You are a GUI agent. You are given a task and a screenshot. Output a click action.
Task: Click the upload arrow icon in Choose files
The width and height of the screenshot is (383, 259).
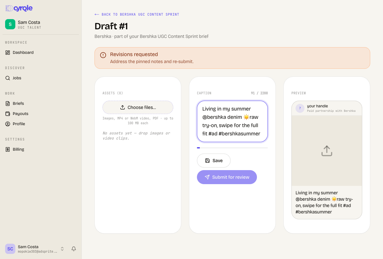123,107
